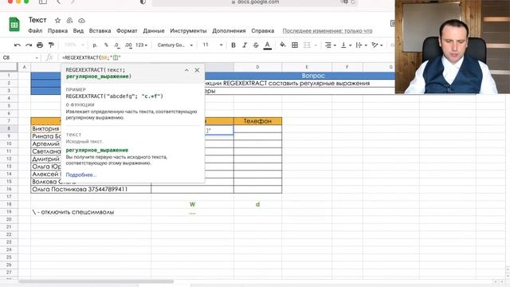Collapse the REGEXEXTRACT help popup
The width and height of the screenshot is (510, 287).
(186, 70)
